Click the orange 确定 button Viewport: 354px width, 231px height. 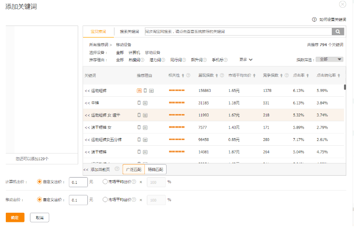(x=15, y=218)
